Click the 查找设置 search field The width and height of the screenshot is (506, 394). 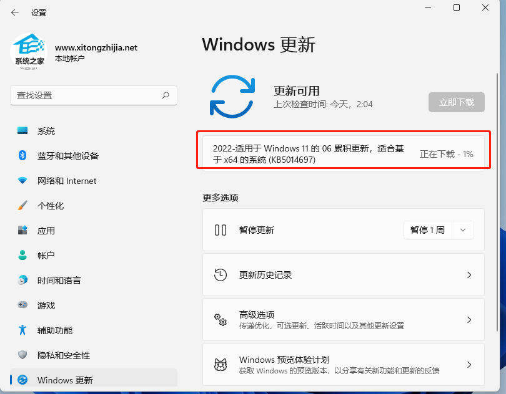click(94, 95)
